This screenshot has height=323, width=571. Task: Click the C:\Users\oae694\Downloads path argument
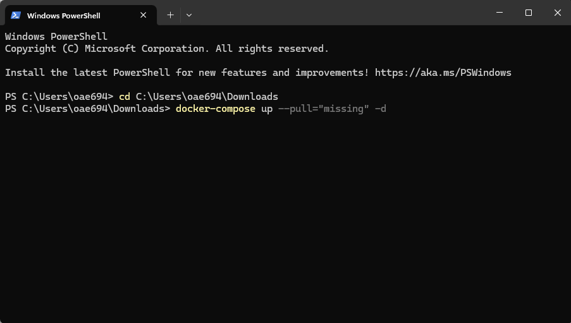[x=207, y=97]
